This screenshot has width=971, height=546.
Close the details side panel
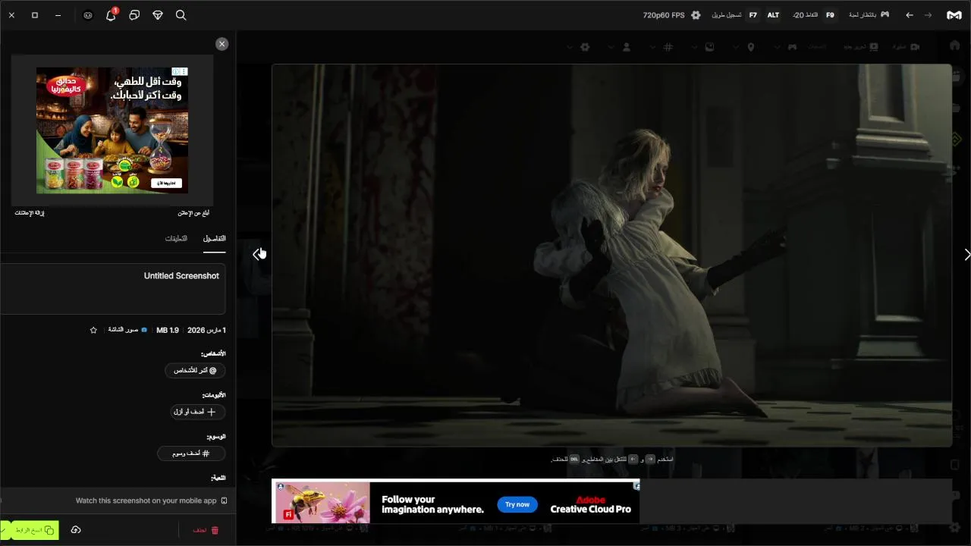pos(222,44)
